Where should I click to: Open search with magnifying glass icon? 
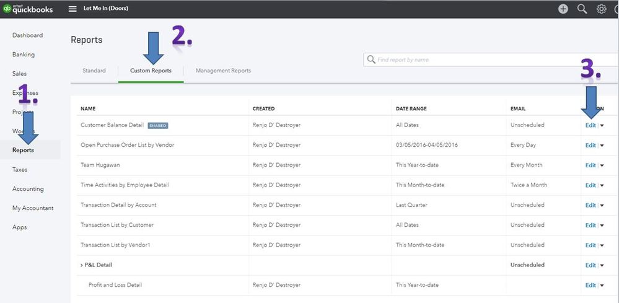tap(582, 9)
